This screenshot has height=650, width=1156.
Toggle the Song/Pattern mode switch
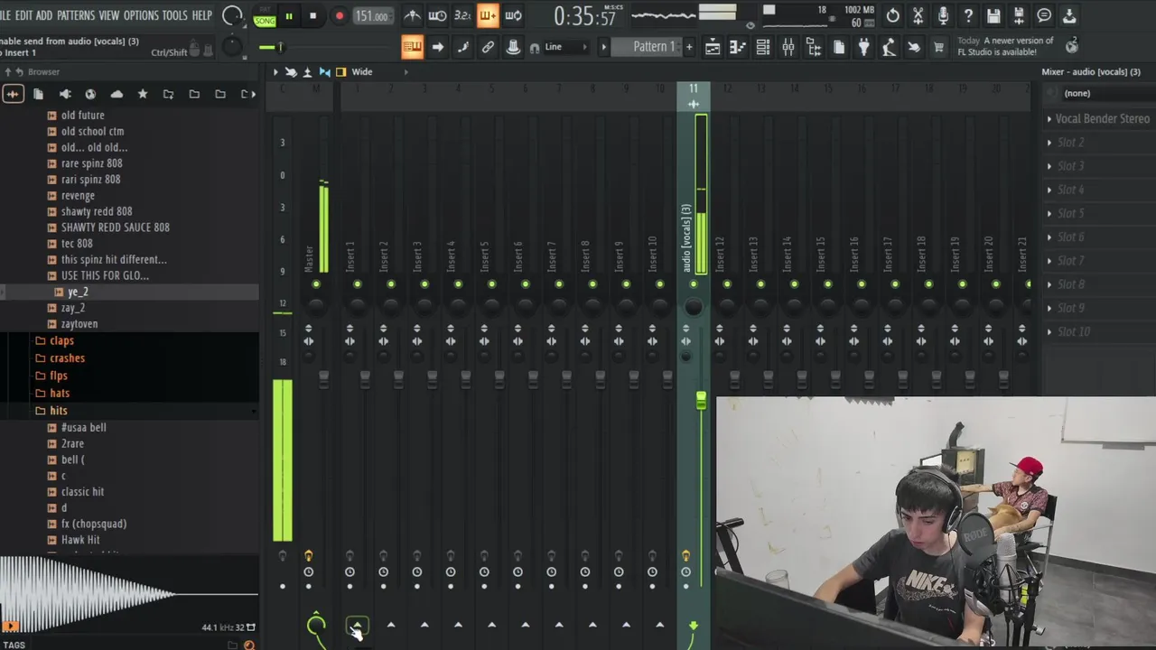(265, 17)
